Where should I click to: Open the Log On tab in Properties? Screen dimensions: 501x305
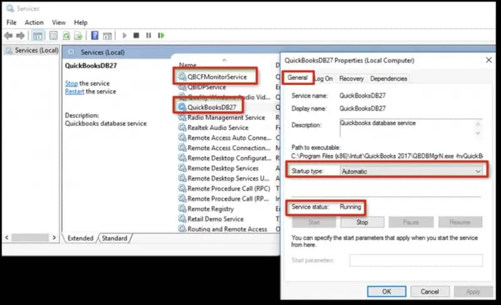pos(324,79)
